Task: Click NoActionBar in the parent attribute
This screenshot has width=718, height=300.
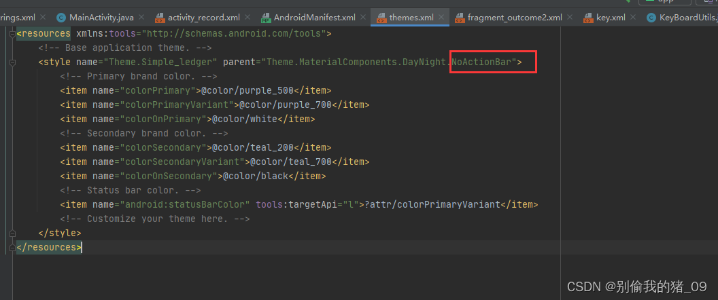Action: pyautogui.click(x=481, y=62)
